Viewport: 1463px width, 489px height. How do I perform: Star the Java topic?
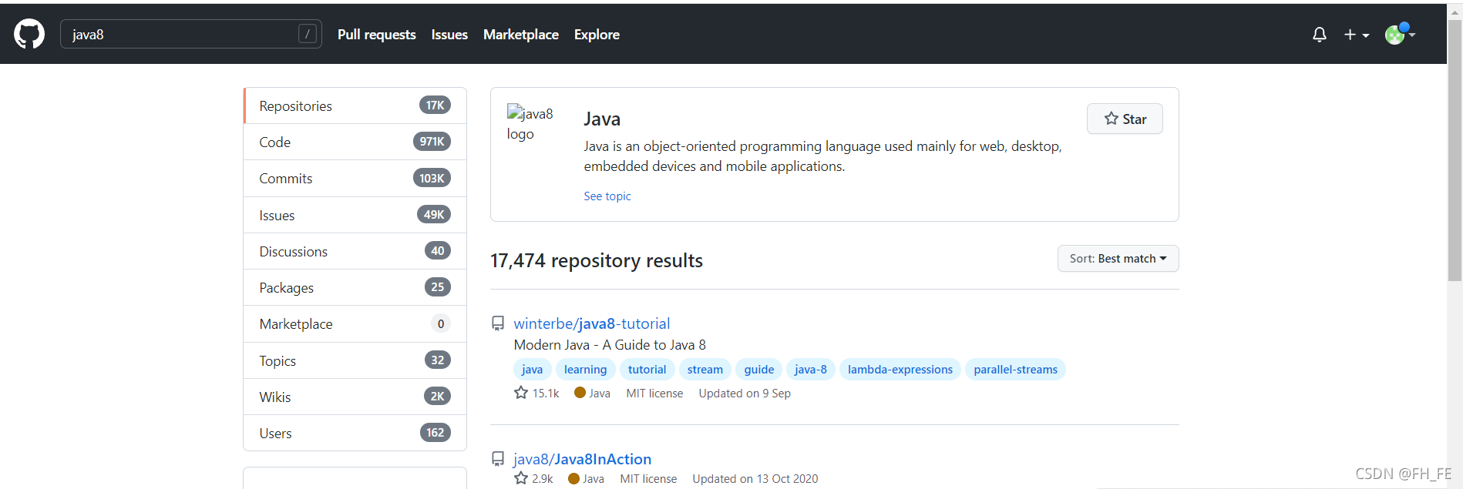click(1125, 119)
